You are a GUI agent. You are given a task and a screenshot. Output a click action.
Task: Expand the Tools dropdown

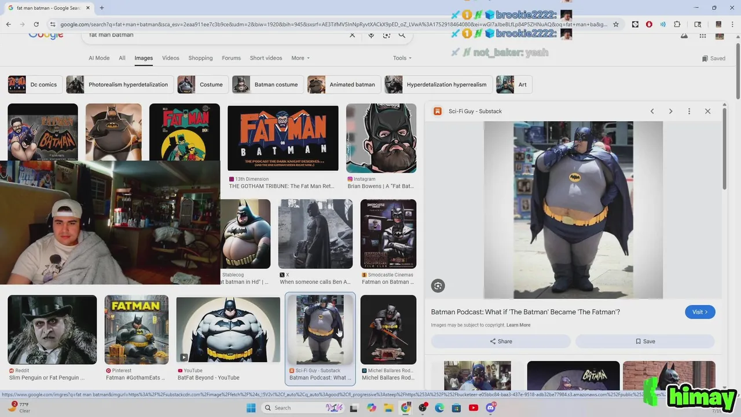click(x=402, y=58)
